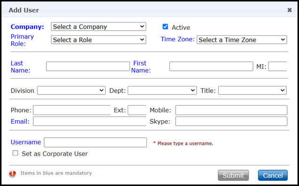Screen dimensions: 299x186
Task: Uncheck the Active checkbox
Action: 165,27
